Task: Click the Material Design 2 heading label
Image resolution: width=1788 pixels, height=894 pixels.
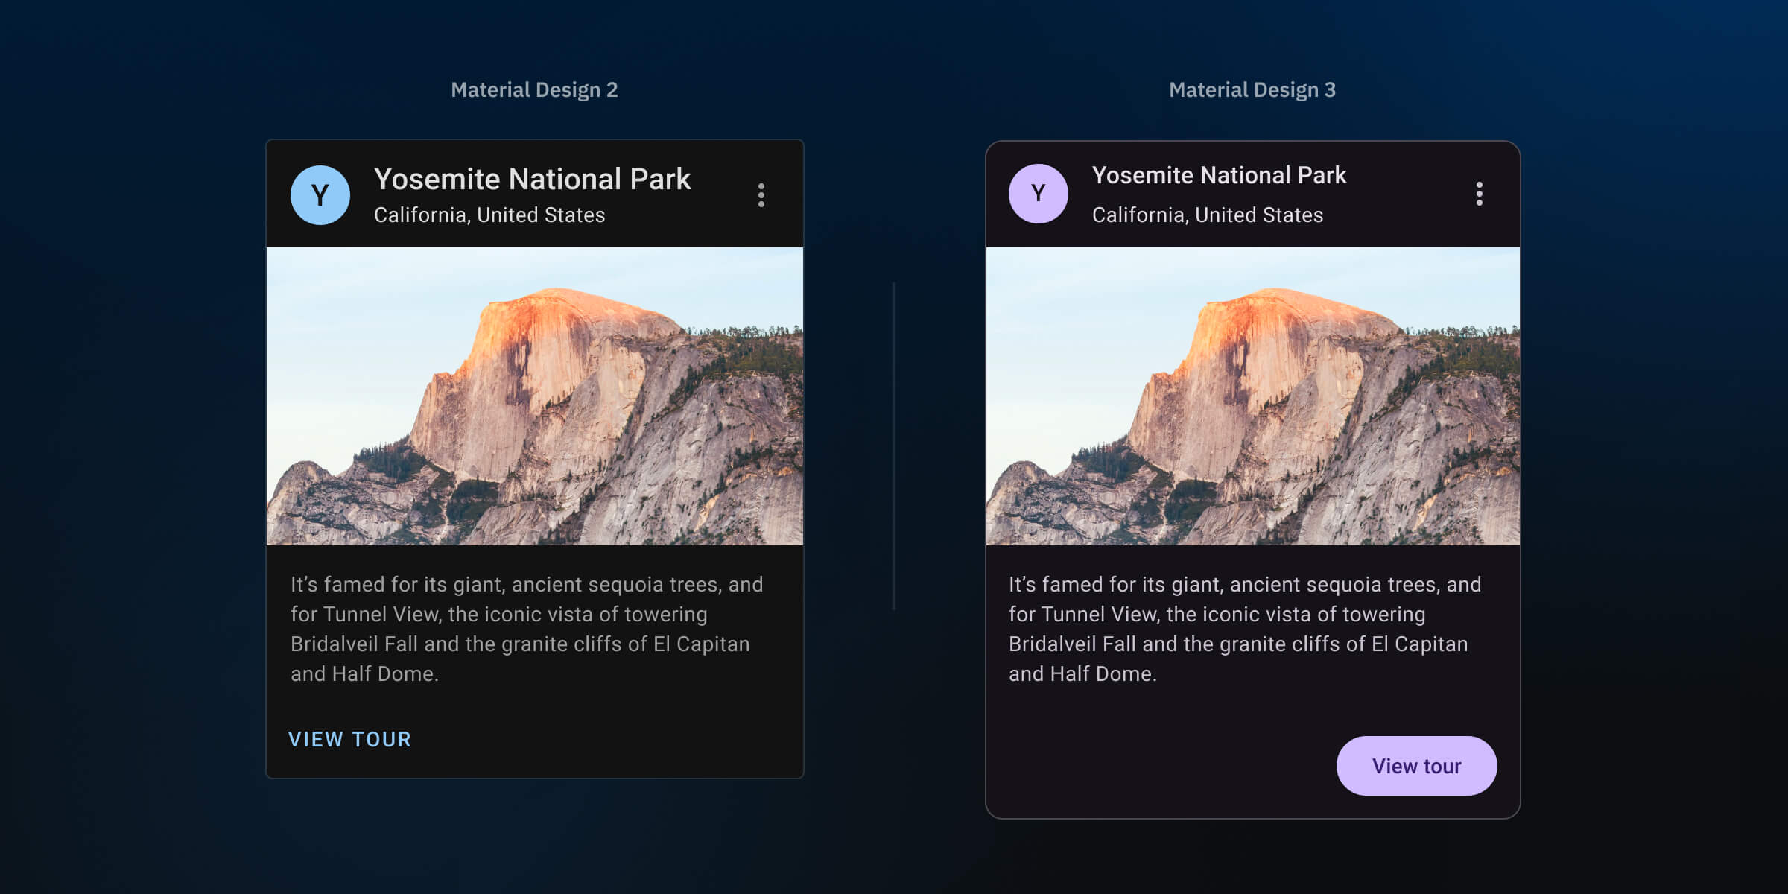Action: (x=535, y=89)
